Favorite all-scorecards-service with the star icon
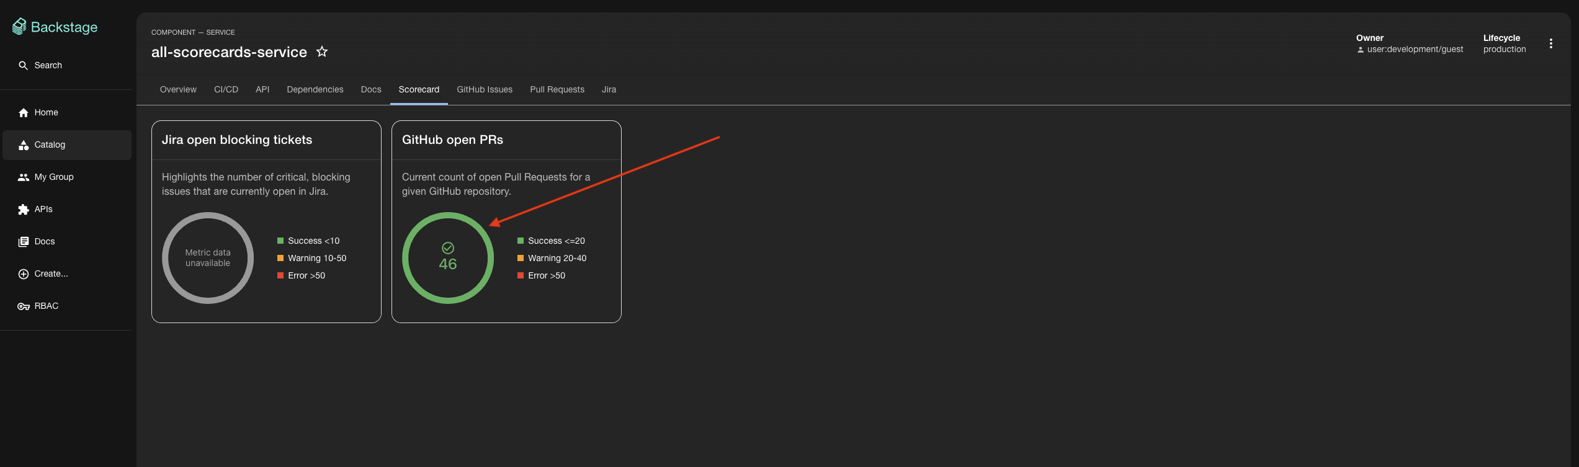 click(322, 51)
